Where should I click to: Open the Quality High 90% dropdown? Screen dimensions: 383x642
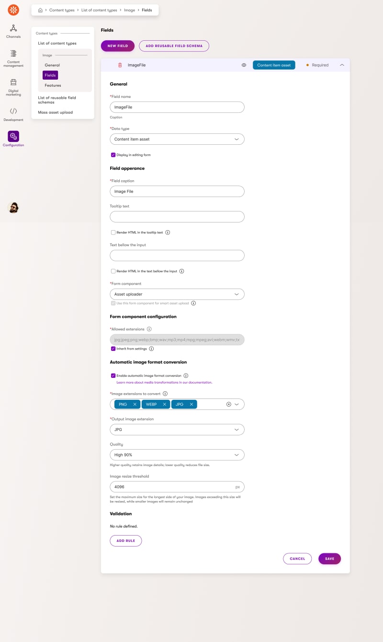pos(177,455)
